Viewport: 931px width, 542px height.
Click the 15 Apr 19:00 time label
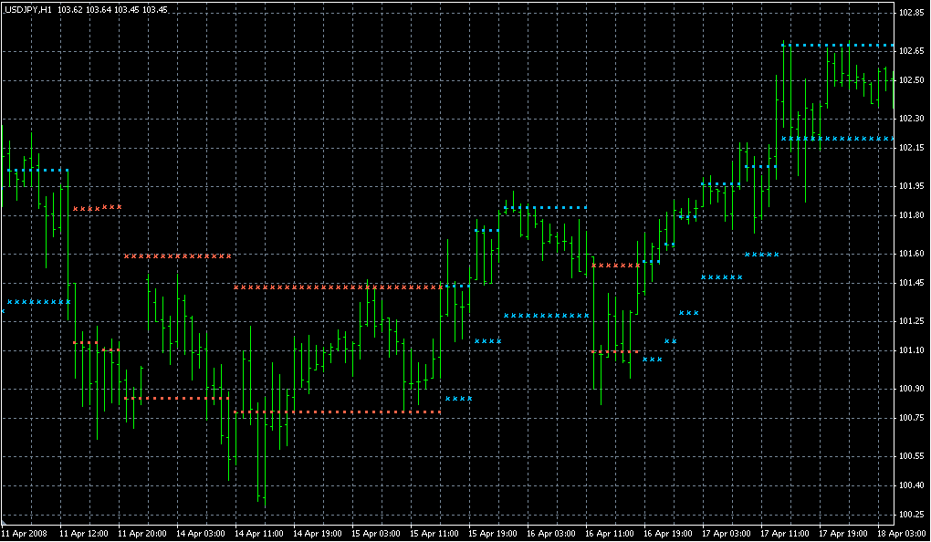[494, 532]
